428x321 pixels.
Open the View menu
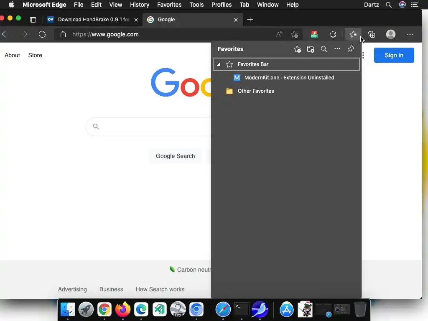[116, 5]
